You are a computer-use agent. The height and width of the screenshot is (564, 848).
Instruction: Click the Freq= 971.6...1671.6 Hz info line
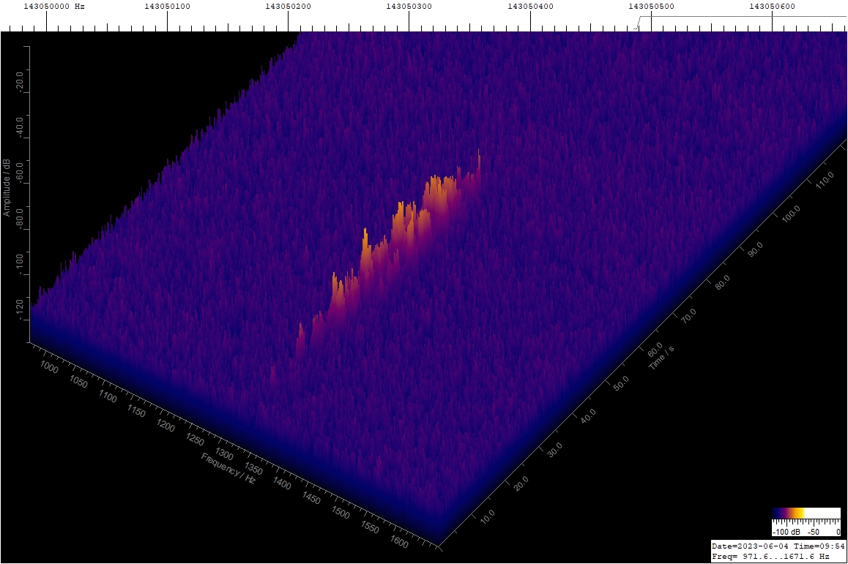[x=770, y=556]
